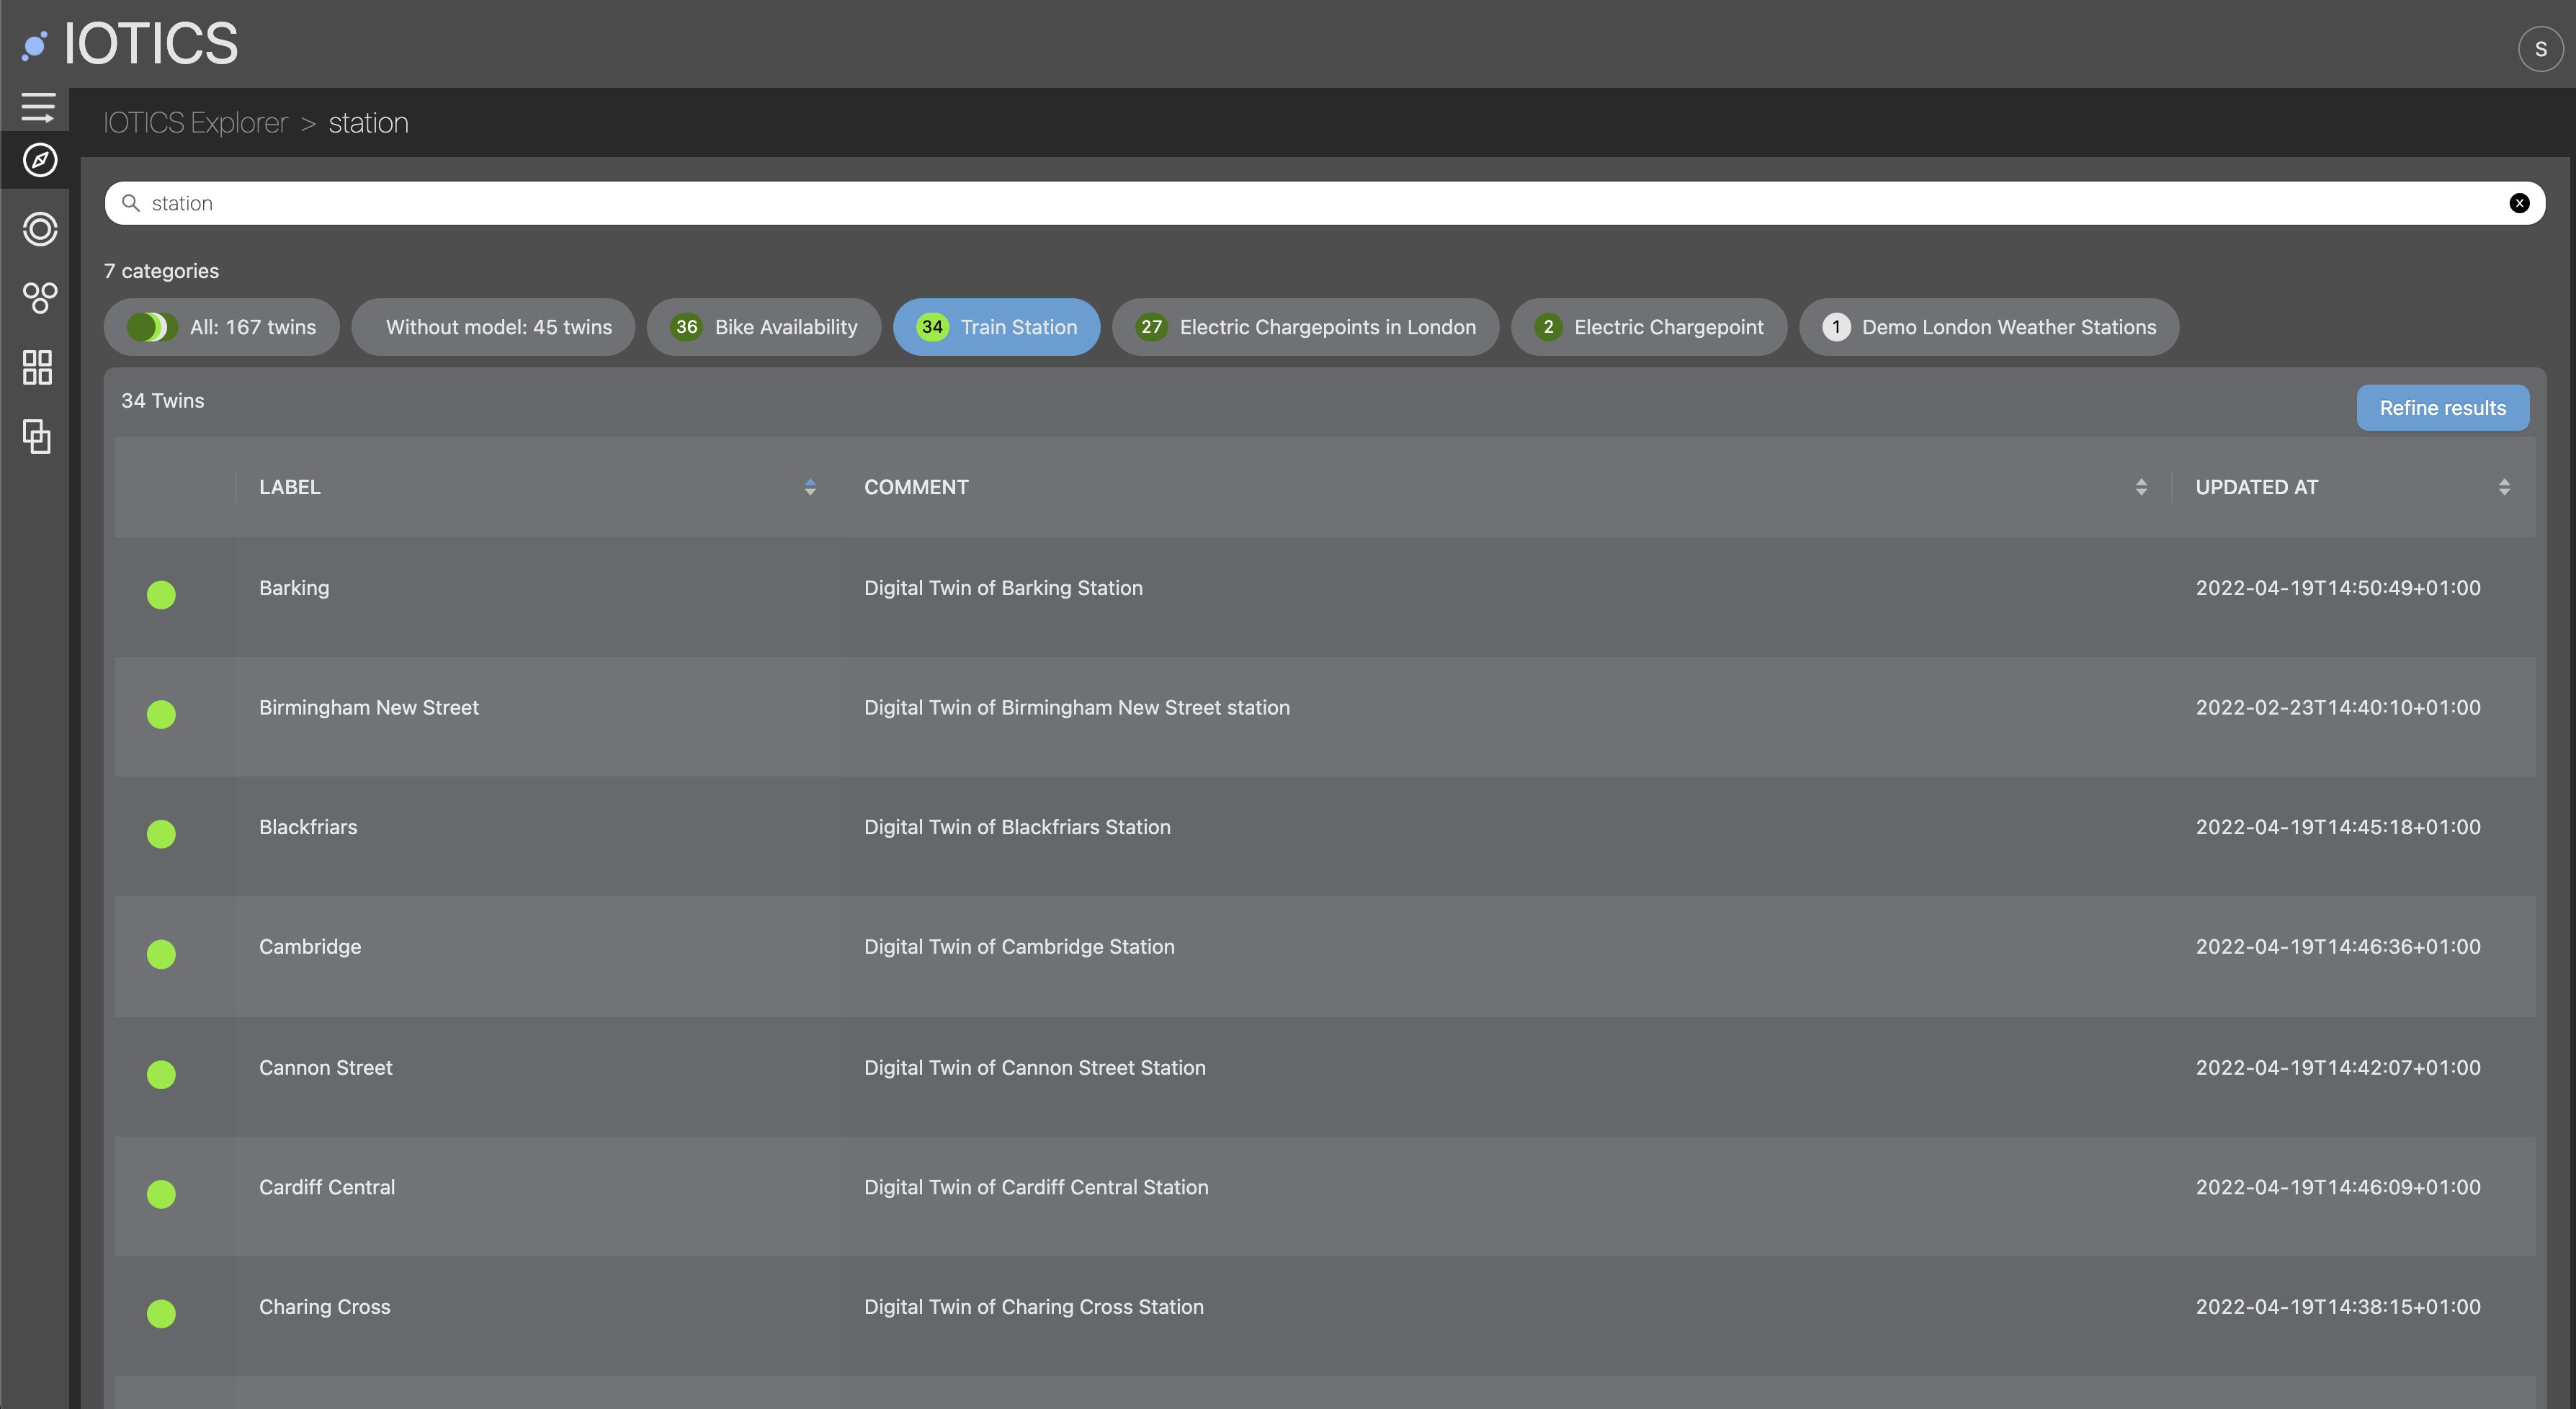Open the three-circles cluster sidebar icon
The width and height of the screenshot is (2576, 1409).
(x=39, y=297)
